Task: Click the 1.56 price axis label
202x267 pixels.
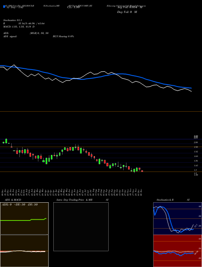Action: click(x=196, y=161)
